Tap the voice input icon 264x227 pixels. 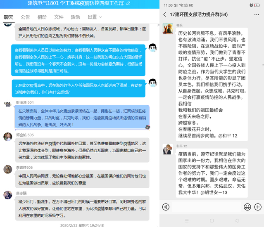pos(166,207)
